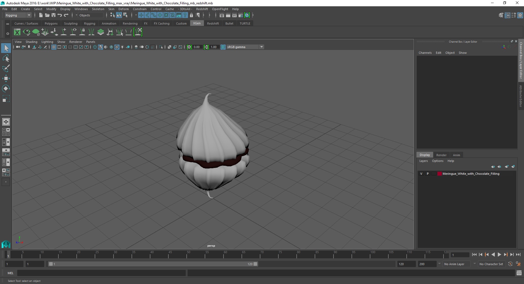Move selected layer up icon
This screenshot has width=524, height=284.
click(493, 167)
